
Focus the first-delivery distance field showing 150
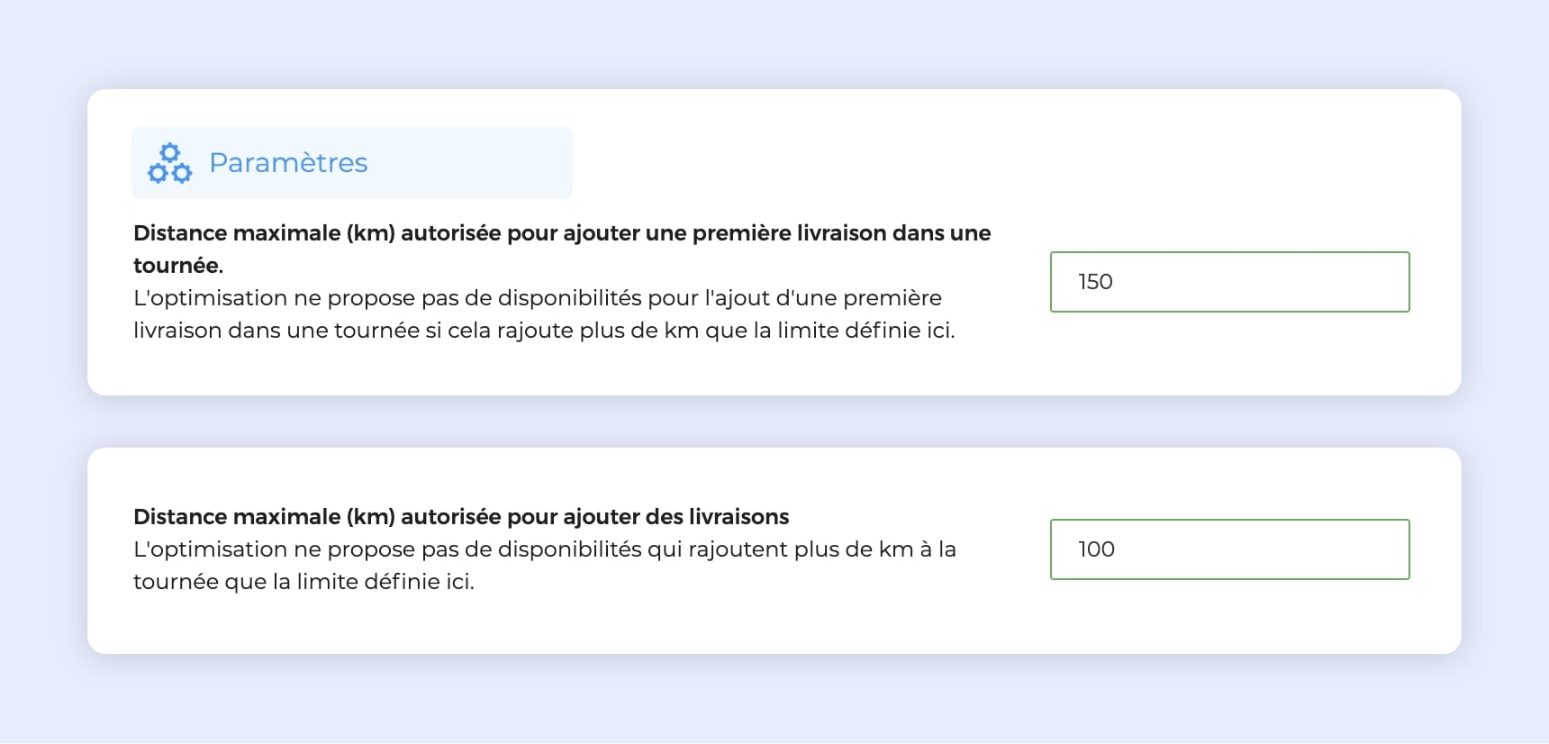(1229, 282)
